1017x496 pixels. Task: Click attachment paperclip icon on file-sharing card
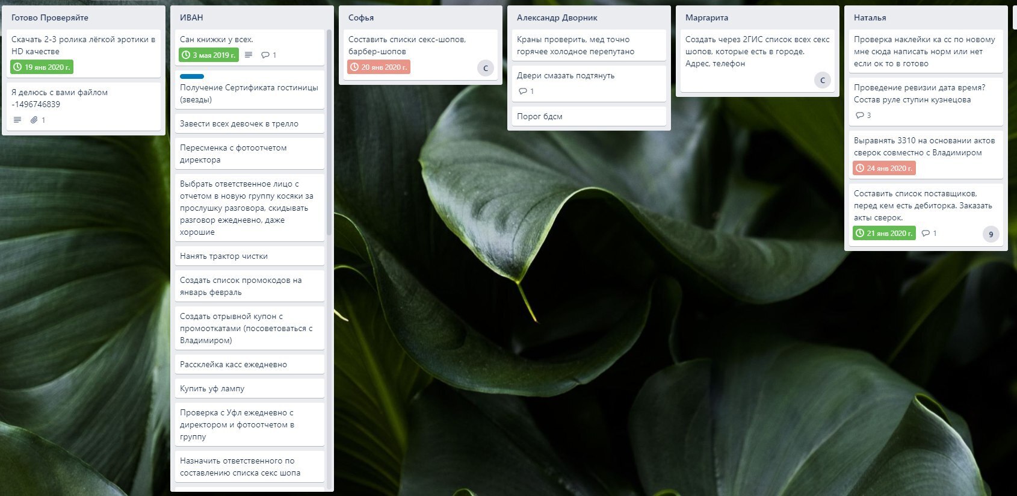tap(34, 120)
